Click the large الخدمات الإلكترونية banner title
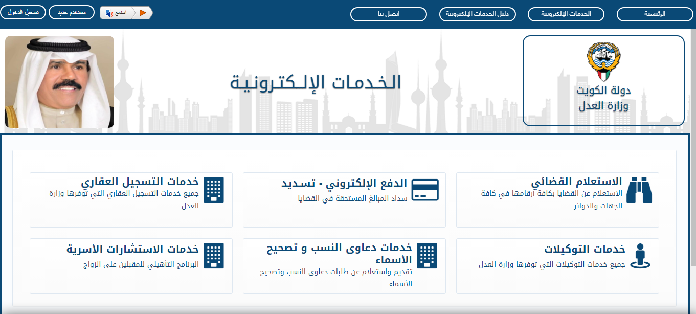 [316, 83]
